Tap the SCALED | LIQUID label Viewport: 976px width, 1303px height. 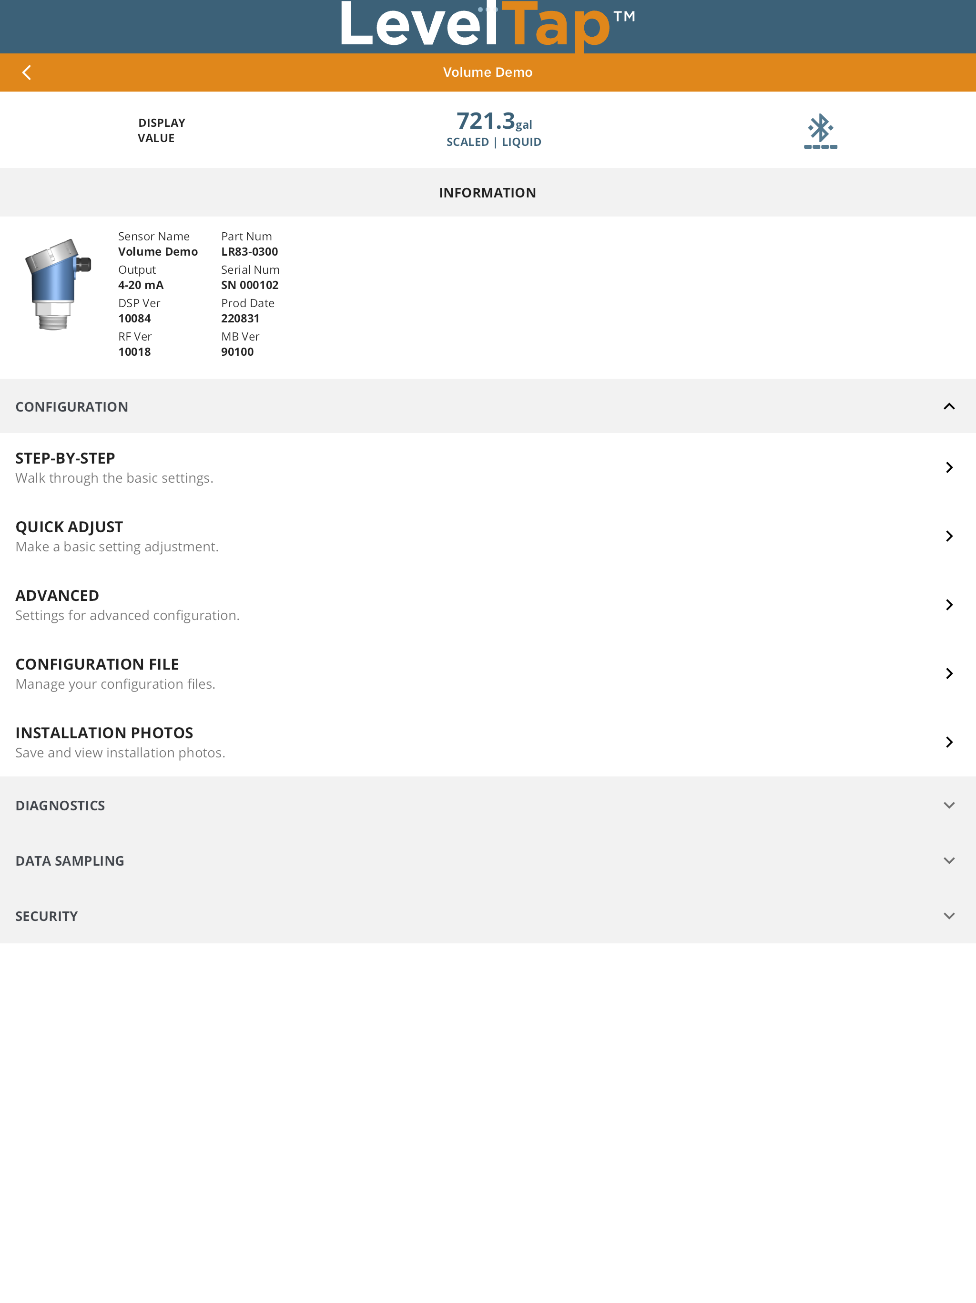[x=494, y=142]
